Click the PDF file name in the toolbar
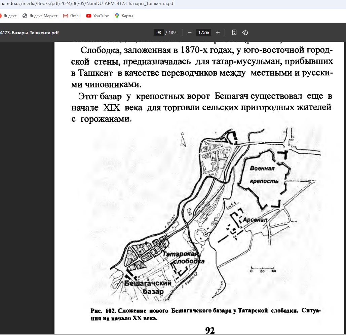This screenshot has height=335, width=346. (x=29, y=33)
